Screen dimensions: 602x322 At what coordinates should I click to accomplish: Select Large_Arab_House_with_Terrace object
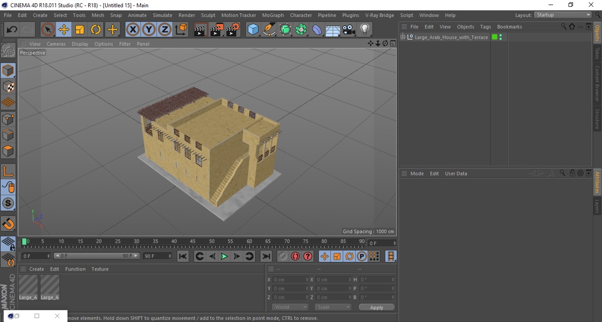451,37
